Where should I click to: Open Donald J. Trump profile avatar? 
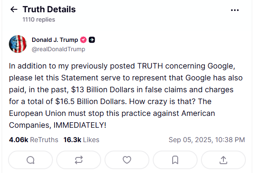[18, 44]
